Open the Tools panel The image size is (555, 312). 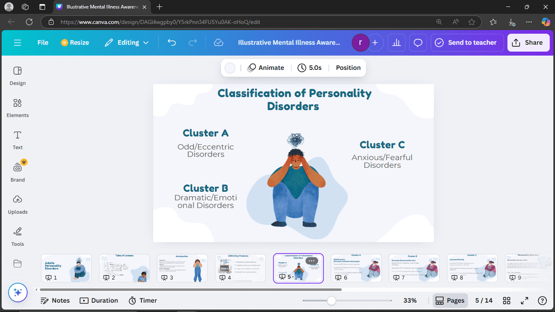click(17, 237)
